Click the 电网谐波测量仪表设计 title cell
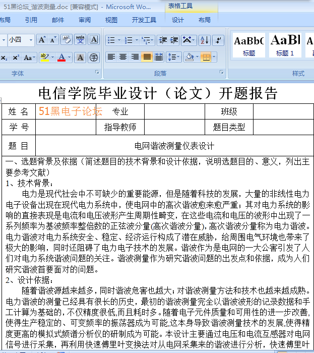The height and width of the screenshot is (353, 314). click(174, 146)
